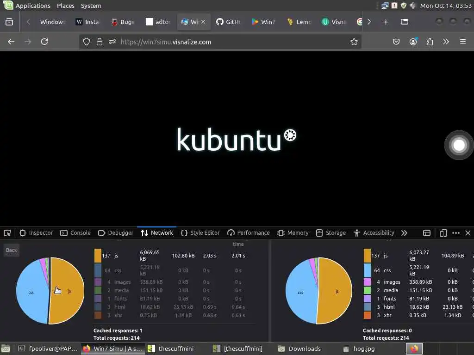
Task: Open Extensions puzzle icon
Action: [430, 42]
